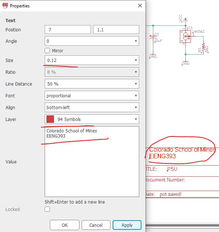The height and width of the screenshot is (232, 219).
Task: Close the Properties dialog with X
Action: click(140, 6)
